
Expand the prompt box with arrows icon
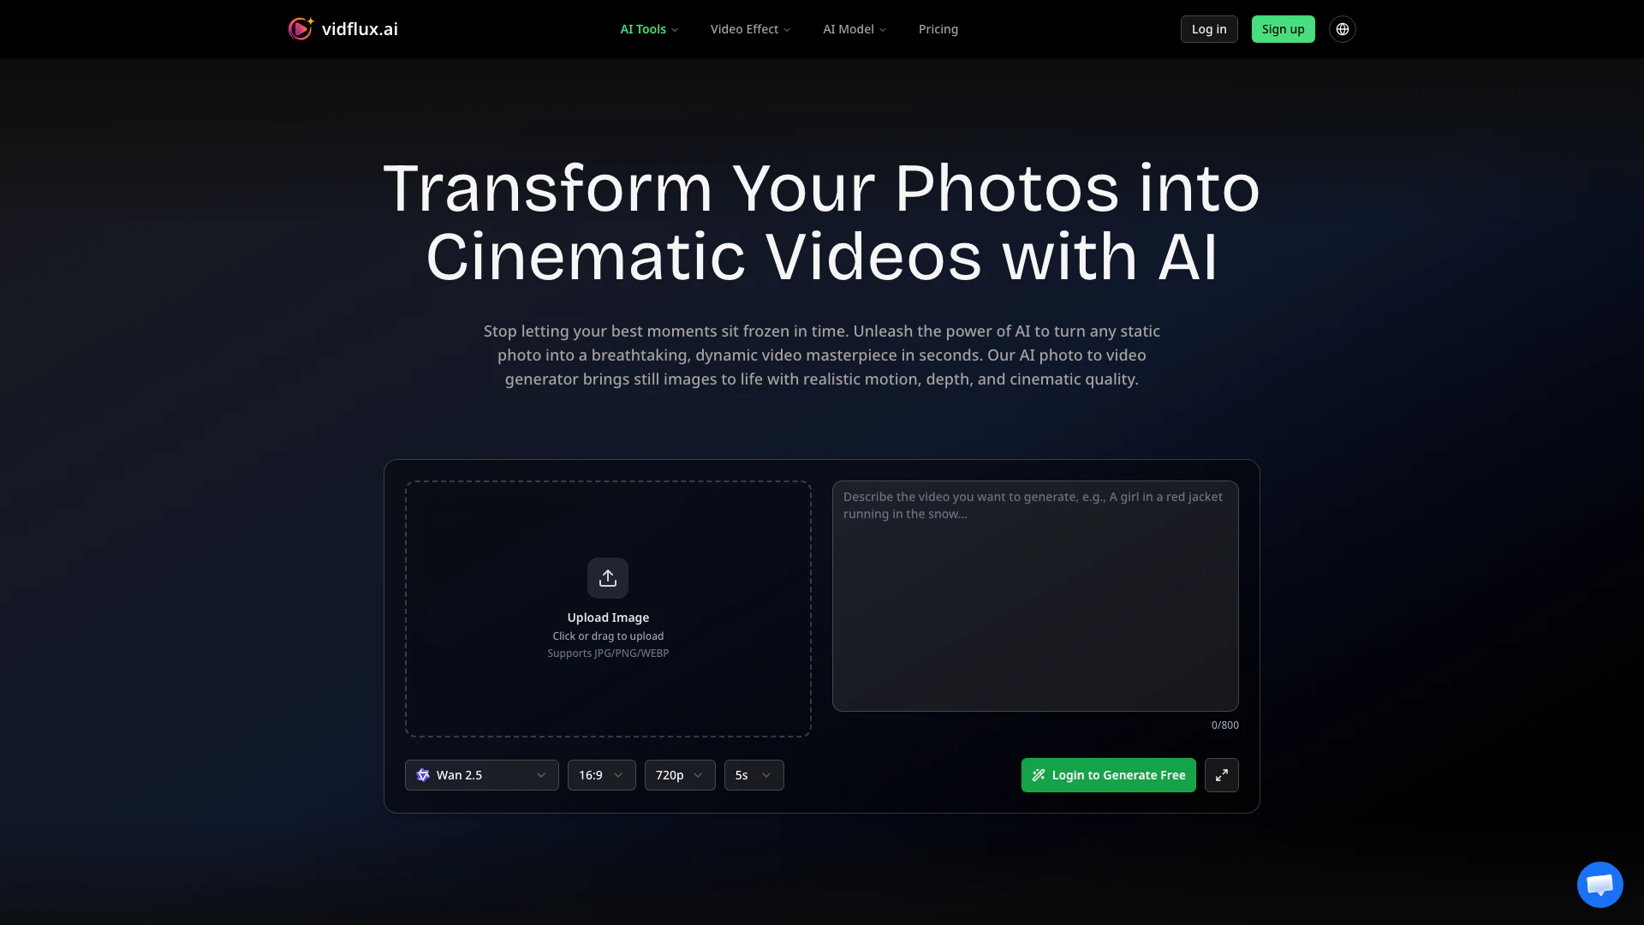click(1221, 775)
